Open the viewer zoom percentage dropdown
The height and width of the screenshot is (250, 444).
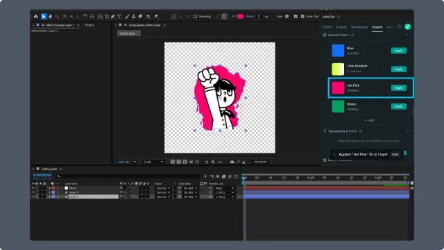coord(135,162)
